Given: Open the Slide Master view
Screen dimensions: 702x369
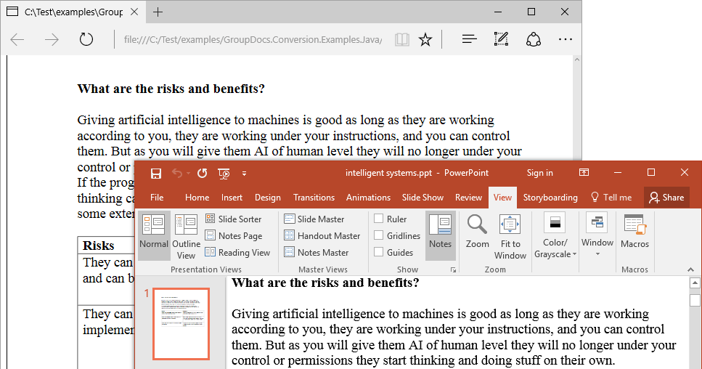Looking at the screenshot, I should pyautogui.click(x=314, y=219).
